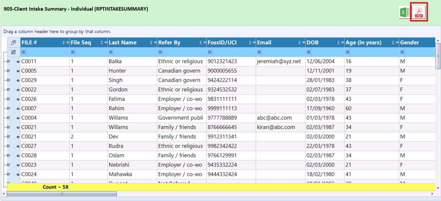
Task: Toggle the row pin for Hunter's record C0005
Action: (18, 71)
